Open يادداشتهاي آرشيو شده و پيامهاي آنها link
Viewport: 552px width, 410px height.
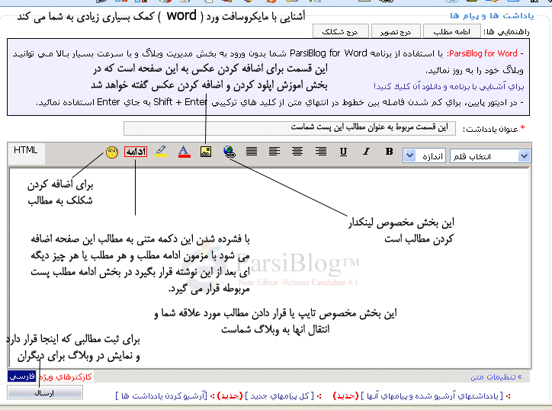click(432, 396)
